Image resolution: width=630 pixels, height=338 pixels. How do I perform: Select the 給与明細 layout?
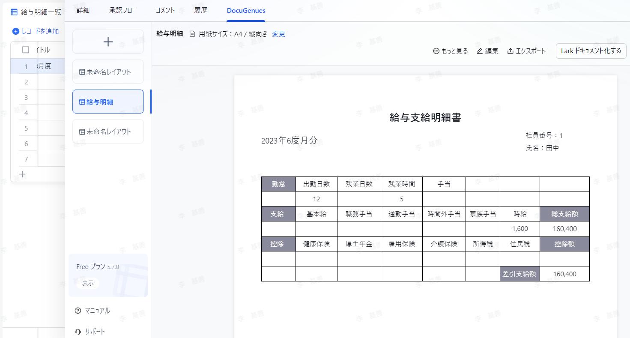coord(108,102)
